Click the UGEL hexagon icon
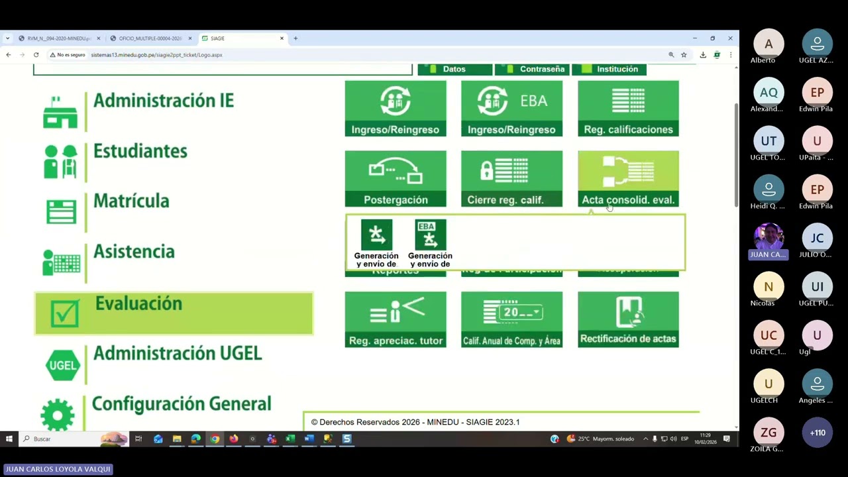 coord(63,365)
